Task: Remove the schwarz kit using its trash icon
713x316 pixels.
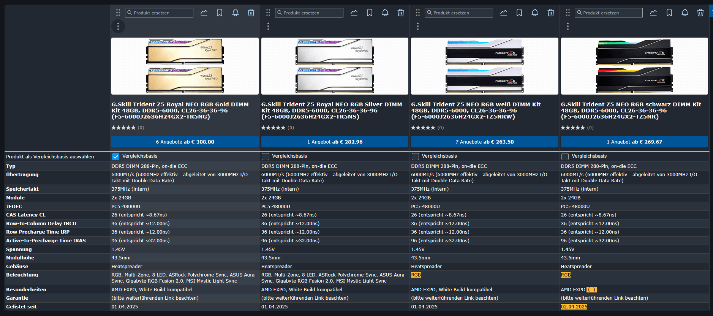Action: pos(700,13)
